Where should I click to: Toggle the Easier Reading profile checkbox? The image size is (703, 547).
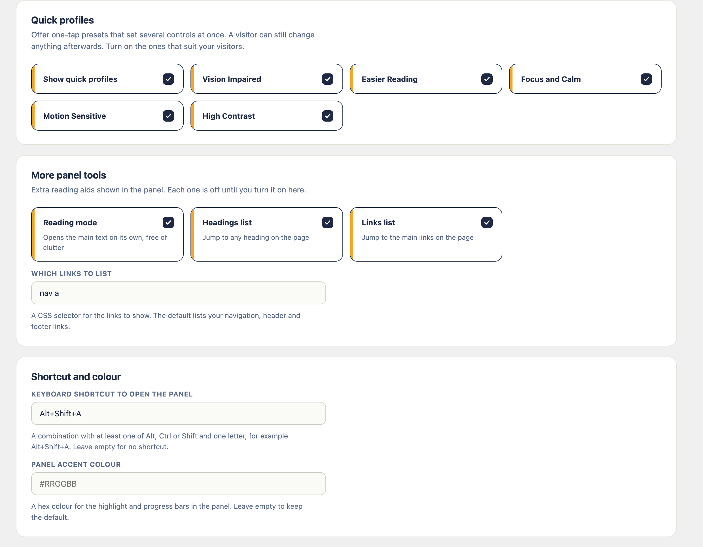pyautogui.click(x=487, y=79)
